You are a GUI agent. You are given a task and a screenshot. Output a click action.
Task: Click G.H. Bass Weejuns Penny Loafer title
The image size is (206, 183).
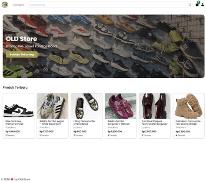click(x=154, y=123)
